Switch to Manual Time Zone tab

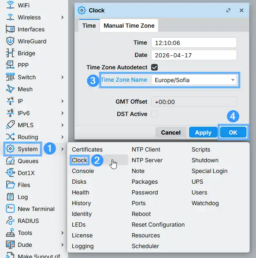point(129,26)
